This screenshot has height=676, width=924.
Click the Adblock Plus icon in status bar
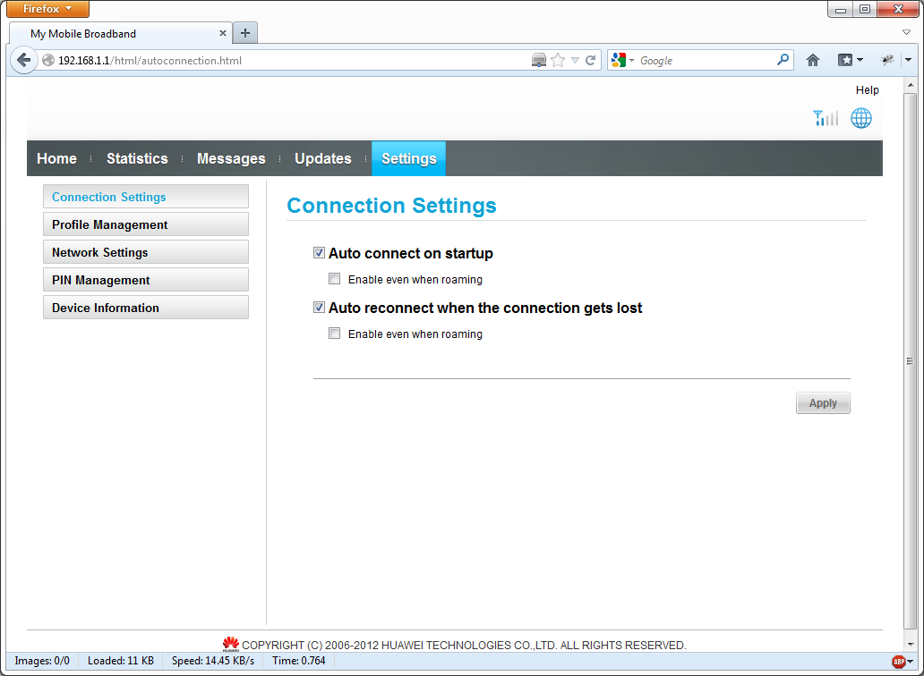898,662
